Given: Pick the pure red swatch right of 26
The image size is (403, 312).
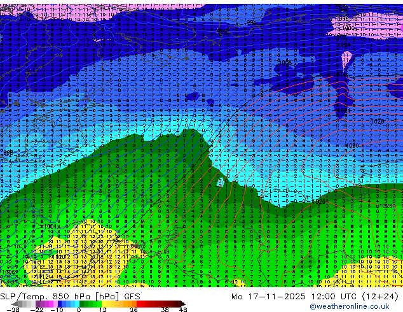Looking at the screenshot, I should 139,304.
